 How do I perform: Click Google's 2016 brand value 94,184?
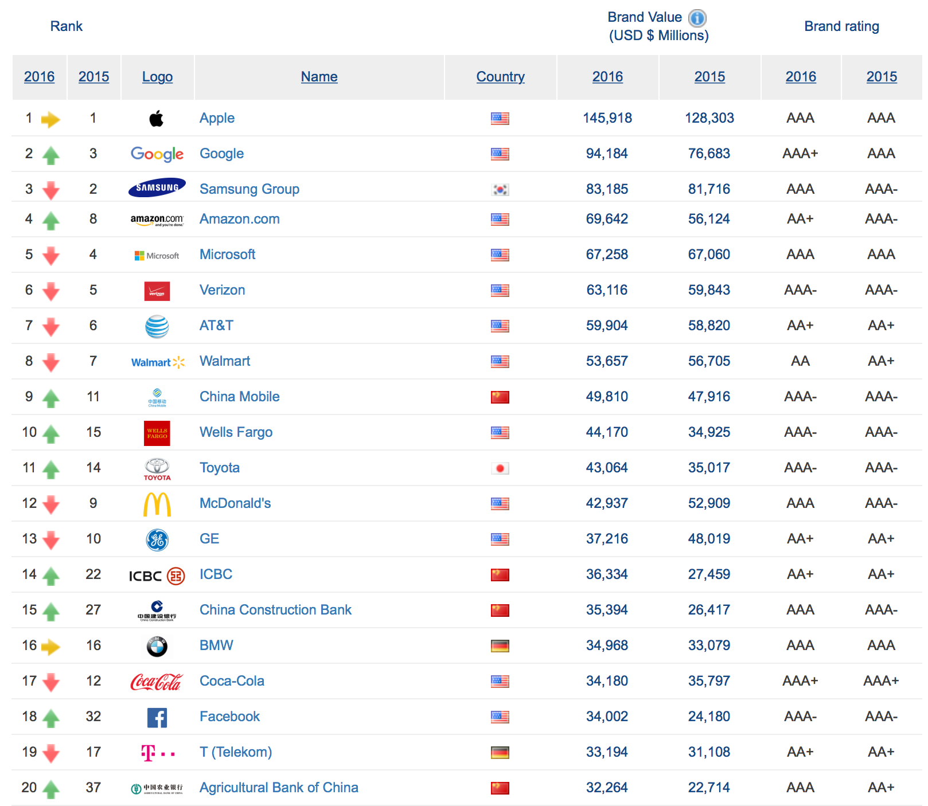click(607, 154)
